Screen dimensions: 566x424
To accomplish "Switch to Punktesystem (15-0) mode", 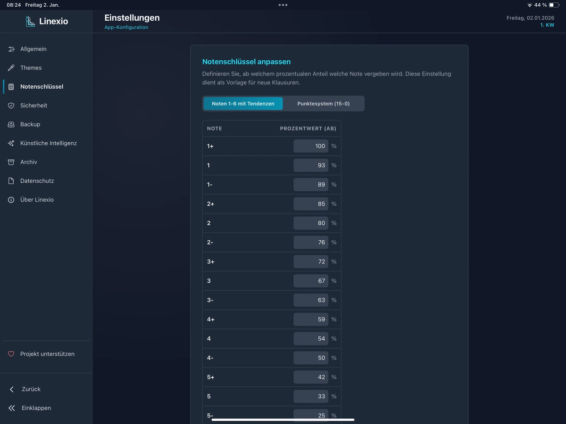I will pyautogui.click(x=323, y=104).
